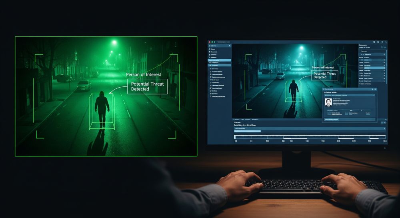
Task: Click the wide button along suspect popup's bottom edge
Action: click(x=350, y=119)
